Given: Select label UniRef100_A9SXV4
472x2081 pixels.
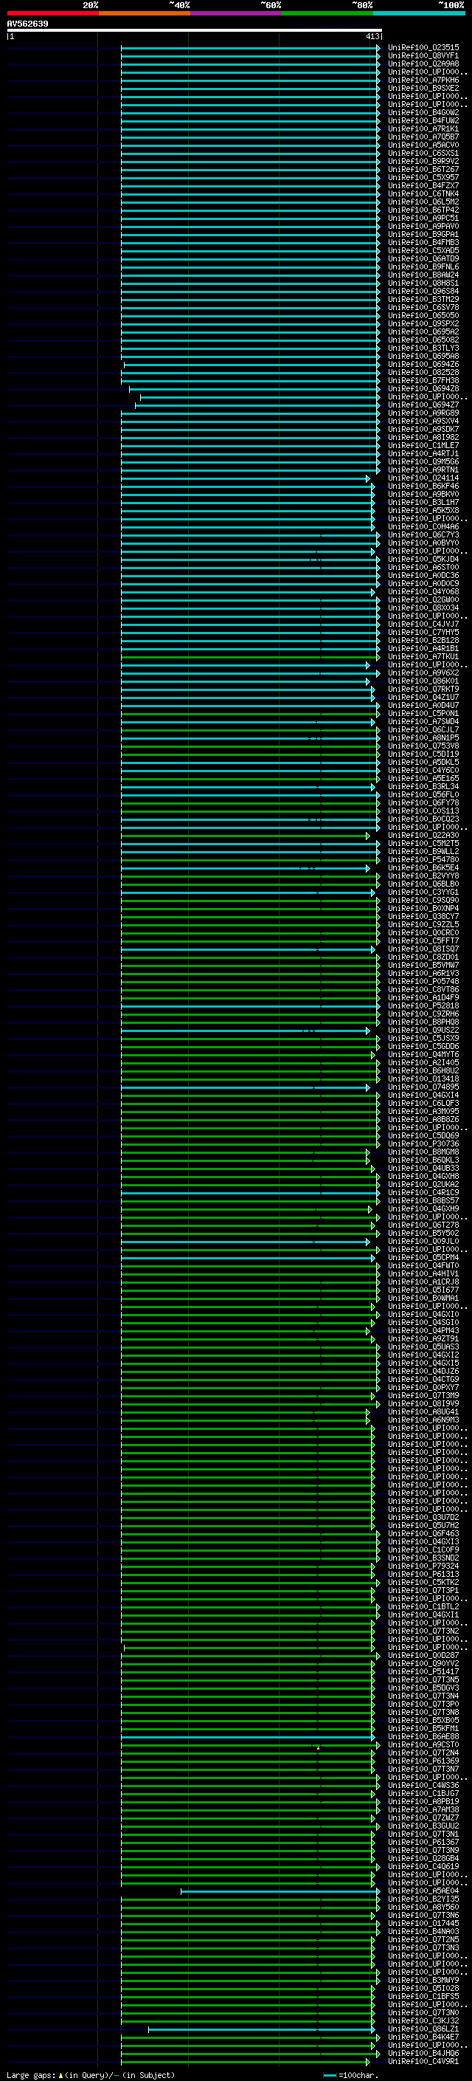Looking at the screenshot, I should (x=423, y=421).
